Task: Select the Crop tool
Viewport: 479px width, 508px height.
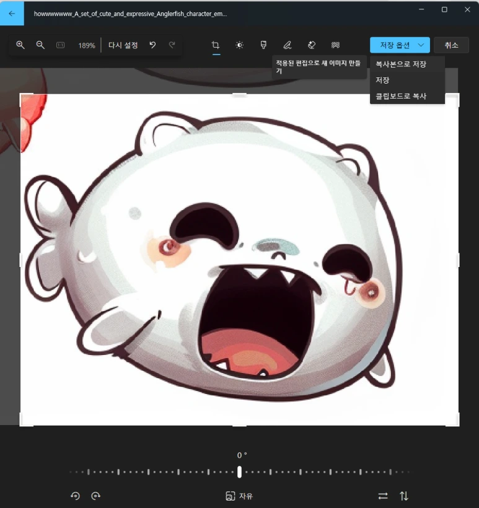Action: pos(216,45)
